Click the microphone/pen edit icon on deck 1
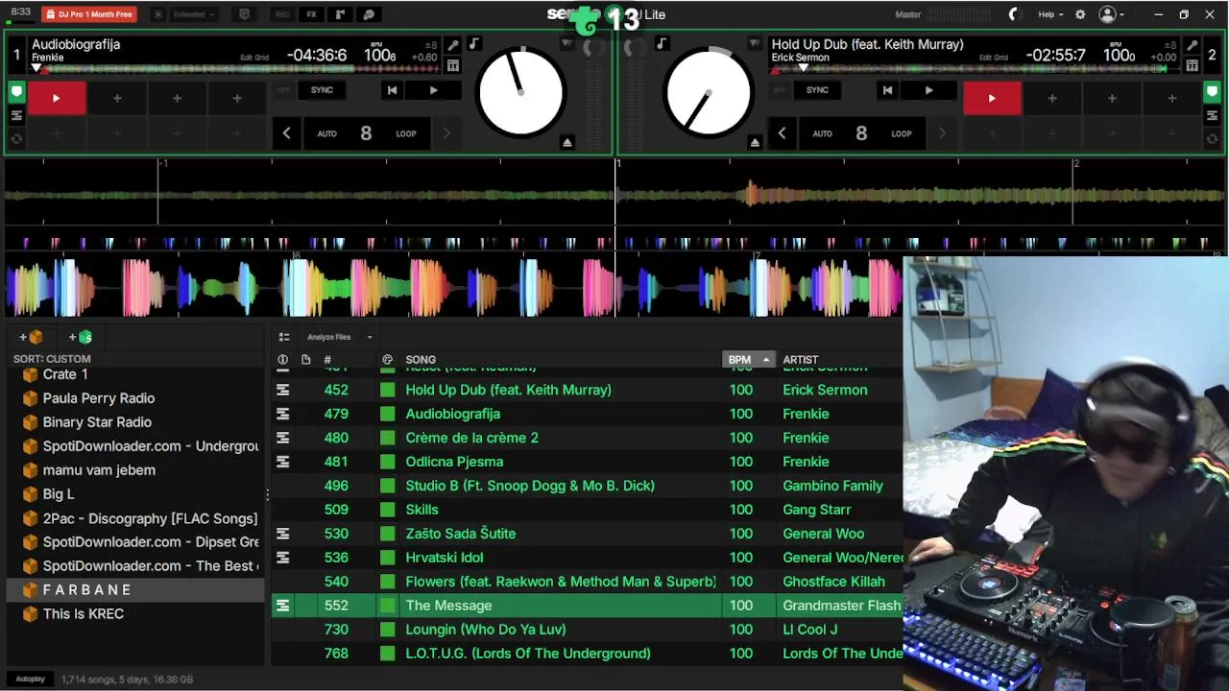The image size is (1229, 691). click(x=453, y=45)
